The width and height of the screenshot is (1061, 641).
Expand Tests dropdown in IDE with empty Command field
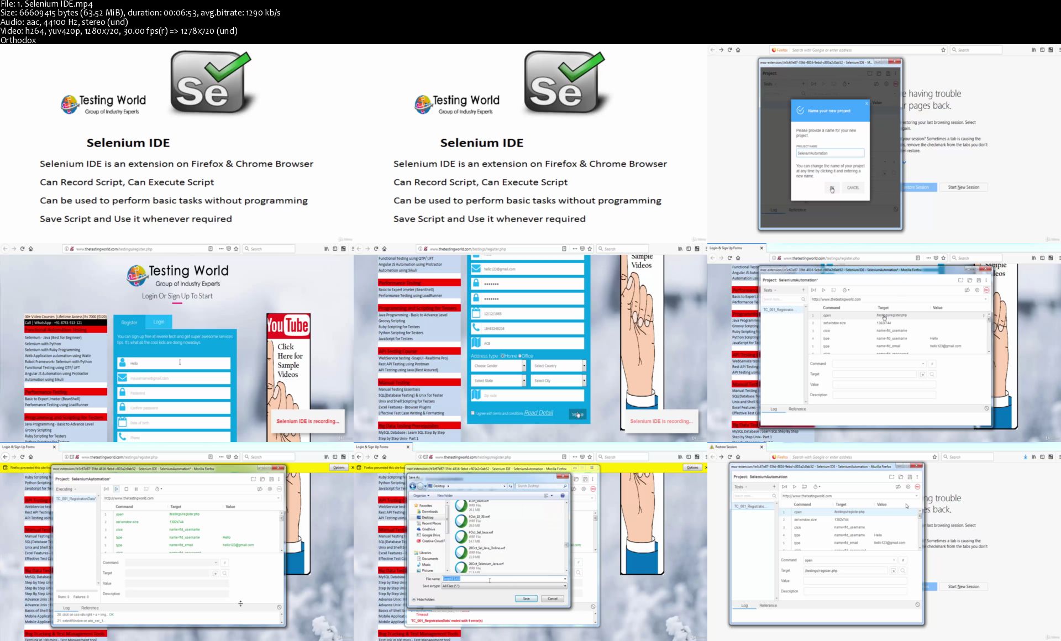[x=770, y=290]
